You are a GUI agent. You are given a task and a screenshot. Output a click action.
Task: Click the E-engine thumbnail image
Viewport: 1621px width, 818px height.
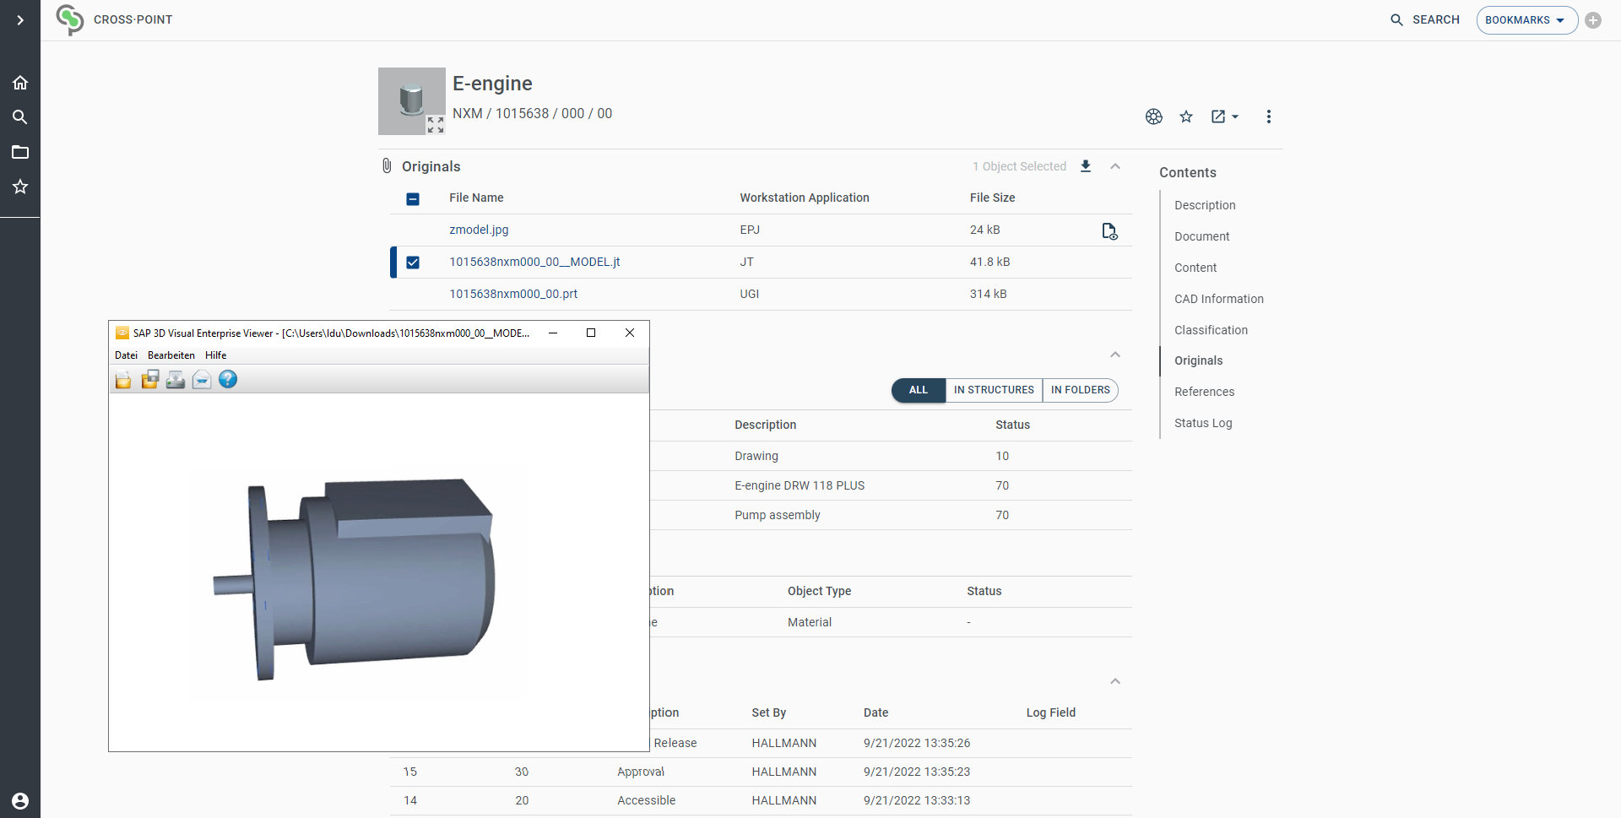pos(411,100)
